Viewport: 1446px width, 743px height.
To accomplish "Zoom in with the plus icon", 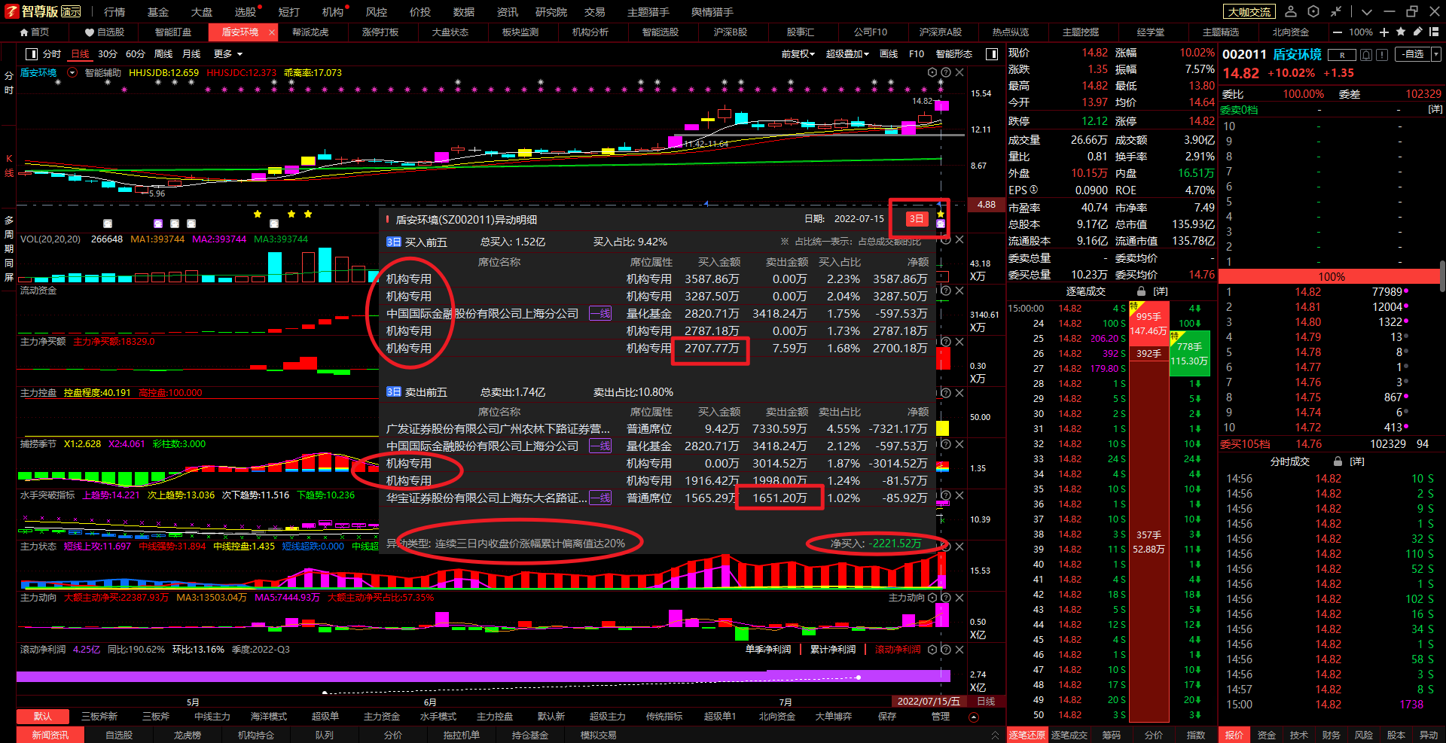I will click(x=1384, y=32).
